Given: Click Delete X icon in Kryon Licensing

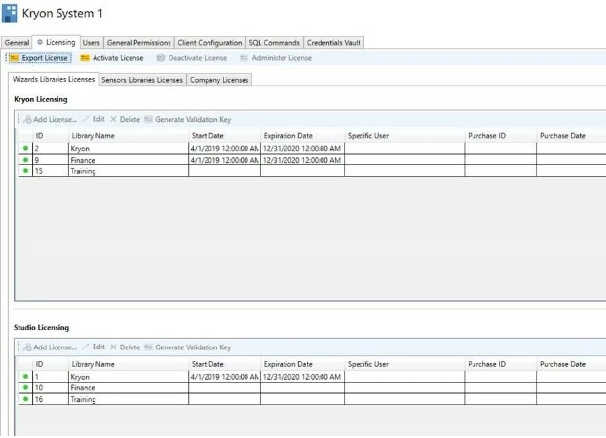Looking at the screenshot, I should coord(113,119).
